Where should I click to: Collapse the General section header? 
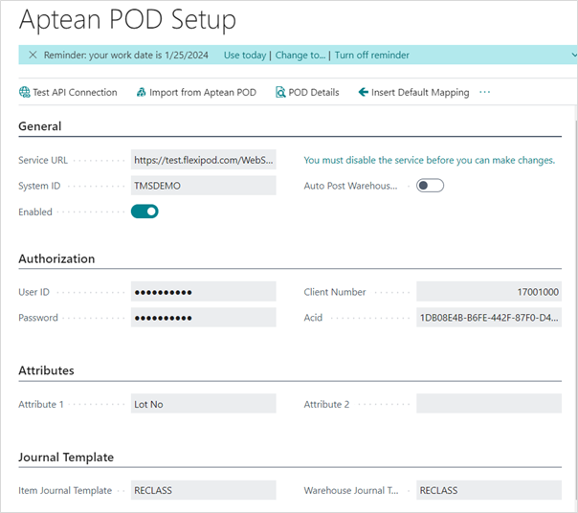[40, 126]
